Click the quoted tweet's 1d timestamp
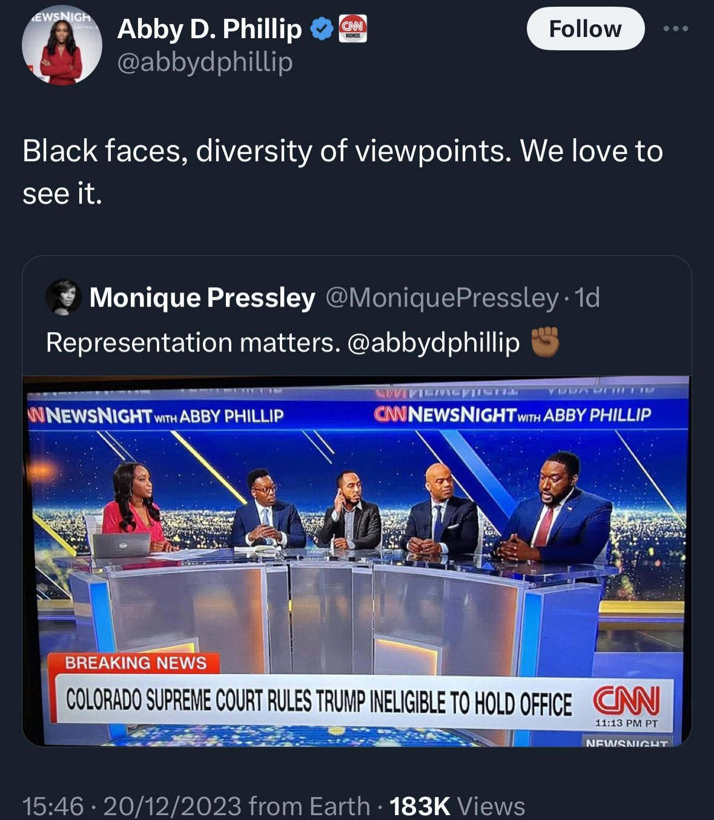 [x=586, y=297]
